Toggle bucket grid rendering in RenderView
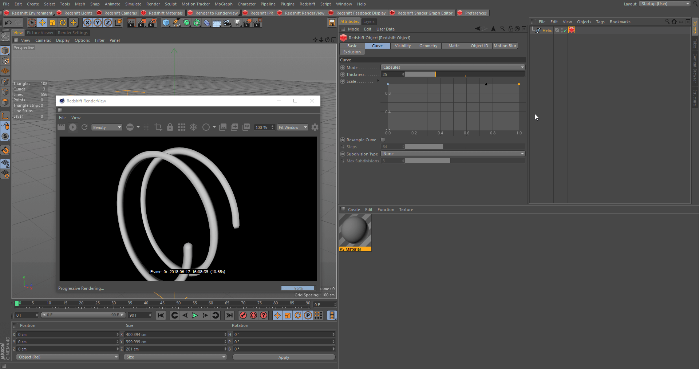The width and height of the screenshot is (699, 369). tap(182, 127)
